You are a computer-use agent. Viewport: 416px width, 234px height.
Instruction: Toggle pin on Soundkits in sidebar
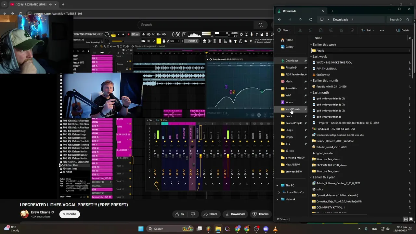click(305, 88)
